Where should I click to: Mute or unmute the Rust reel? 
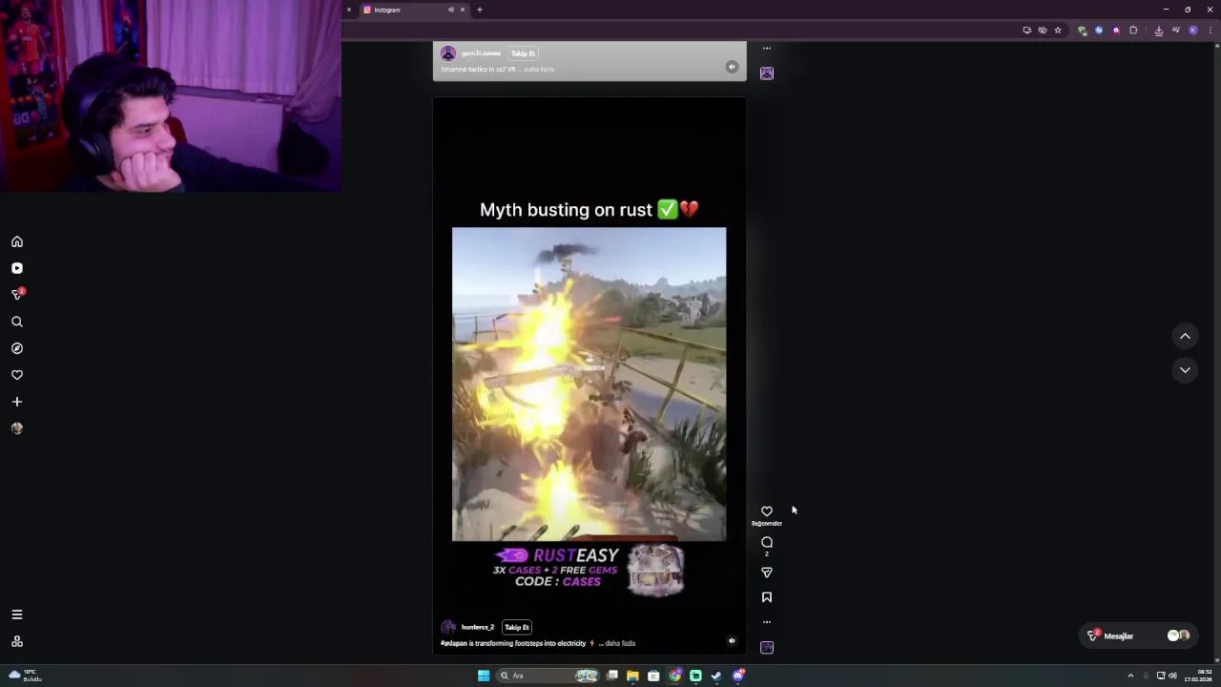(732, 641)
